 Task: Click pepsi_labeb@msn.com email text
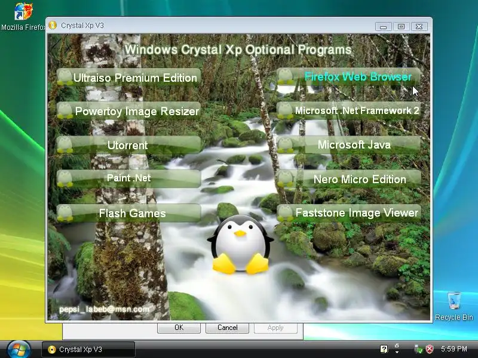coord(104,309)
